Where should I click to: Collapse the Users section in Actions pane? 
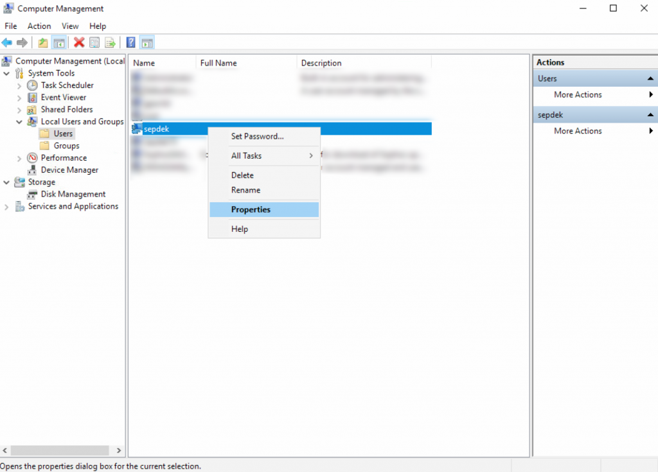[650, 78]
